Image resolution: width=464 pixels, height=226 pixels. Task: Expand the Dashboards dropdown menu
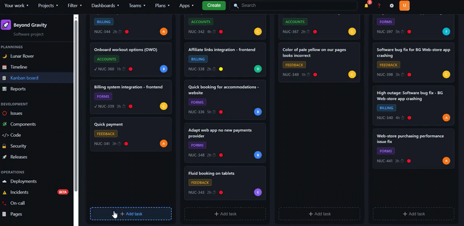[105, 6]
